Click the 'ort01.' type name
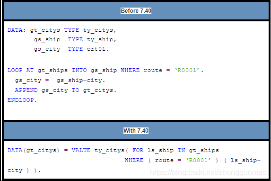Screen dimensions: 271x181 point(98,49)
